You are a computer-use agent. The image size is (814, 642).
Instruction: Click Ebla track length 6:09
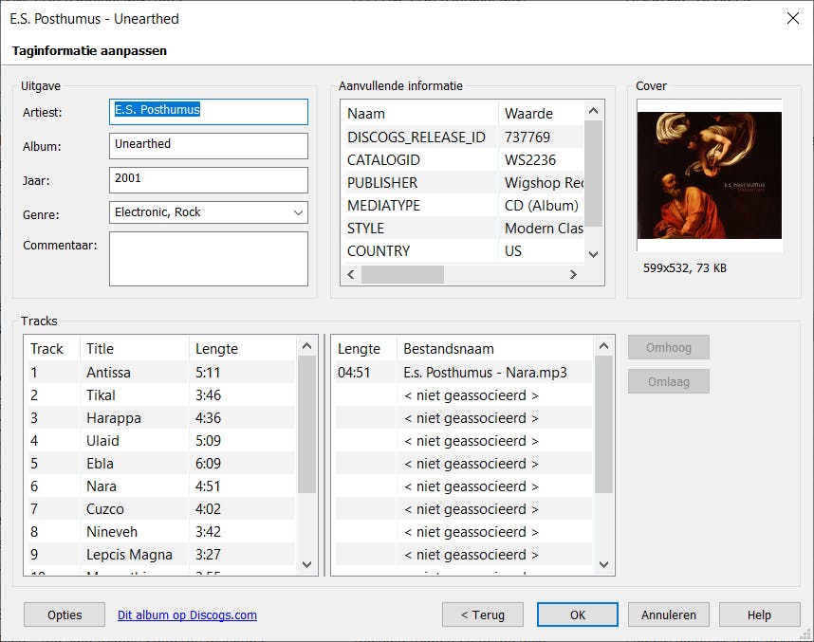pos(208,464)
